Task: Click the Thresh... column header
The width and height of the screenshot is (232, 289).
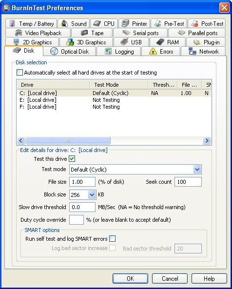Action: (163, 85)
